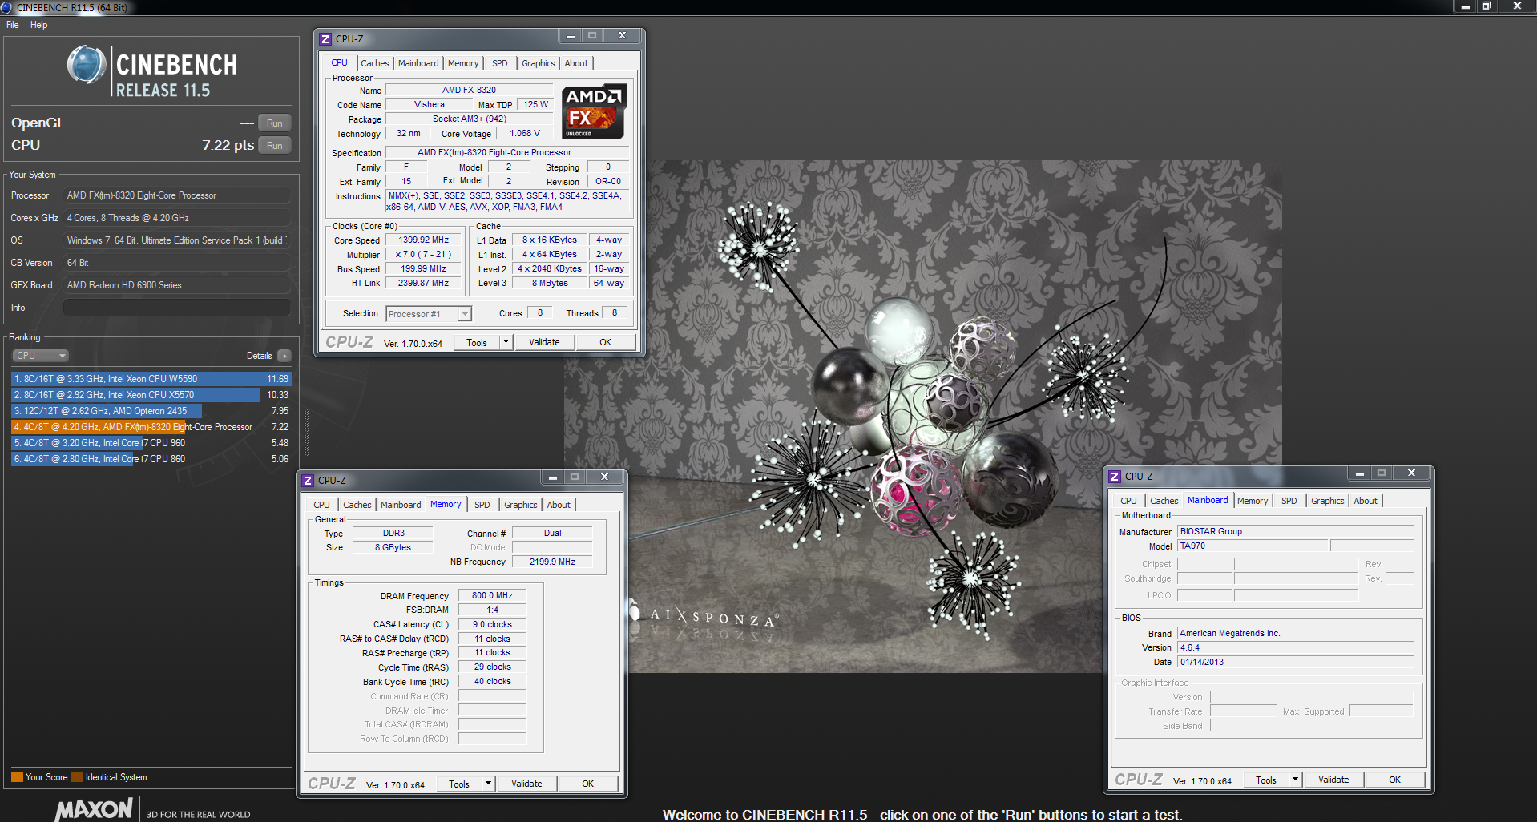The height and width of the screenshot is (822, 1537).
Task: Click Tools button in Mainboard CPU-Z window
Action: coord(1266,780)
